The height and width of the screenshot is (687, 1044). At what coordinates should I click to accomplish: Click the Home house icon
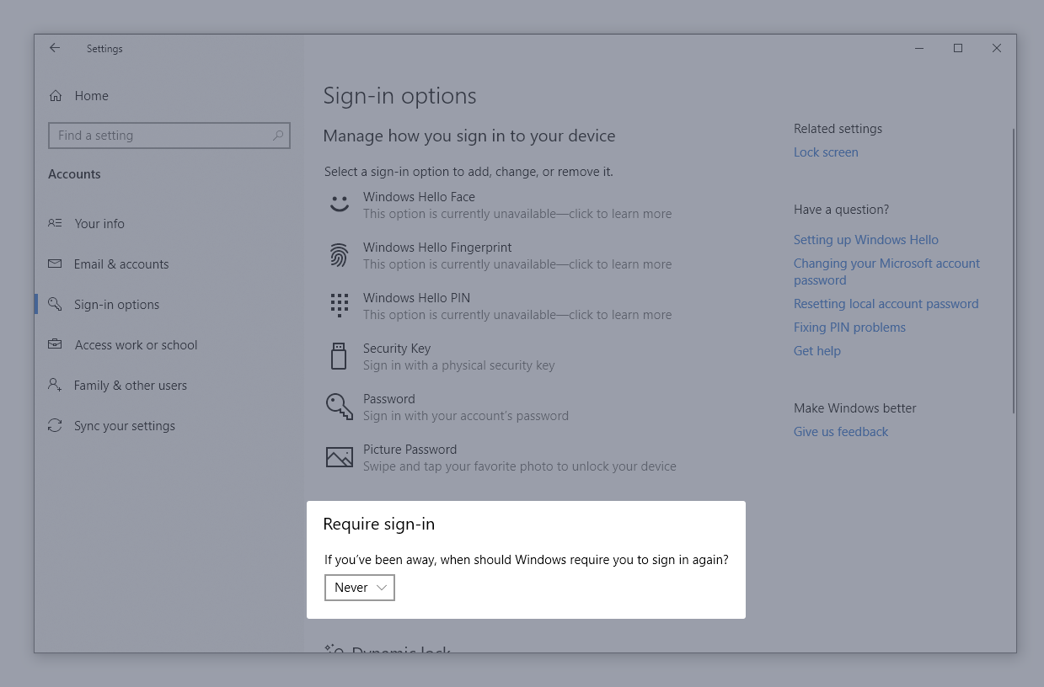point(56,96)
